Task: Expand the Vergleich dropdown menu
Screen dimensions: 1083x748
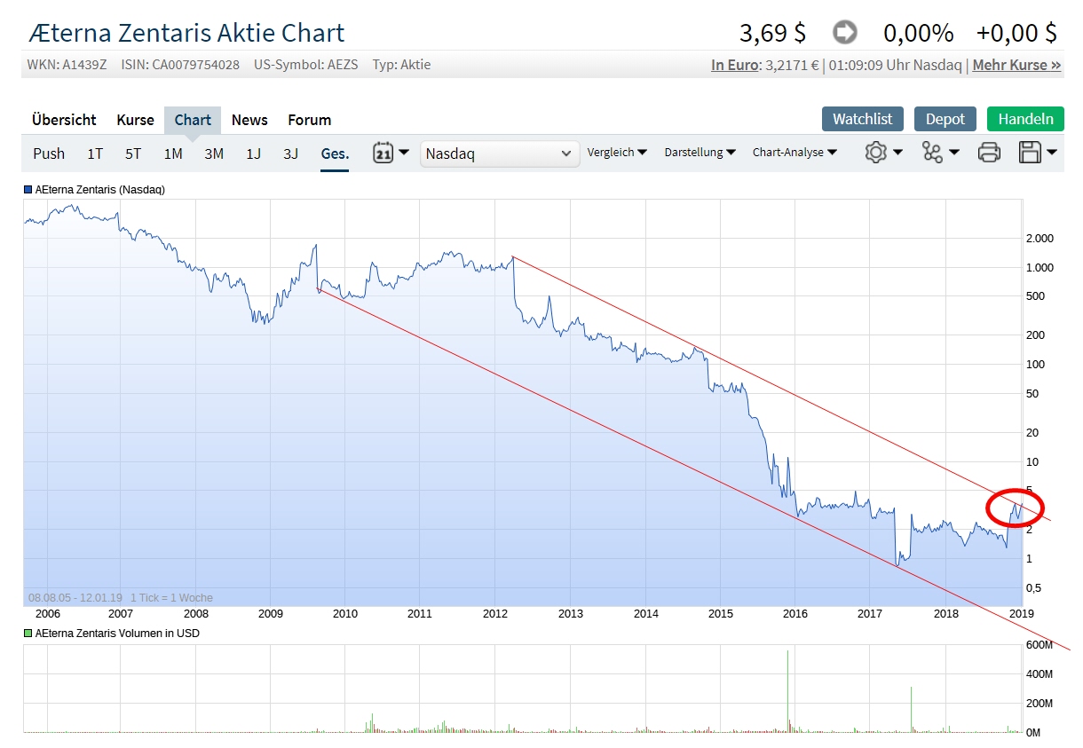Action: pyautogui.click(x=617, y=153)
